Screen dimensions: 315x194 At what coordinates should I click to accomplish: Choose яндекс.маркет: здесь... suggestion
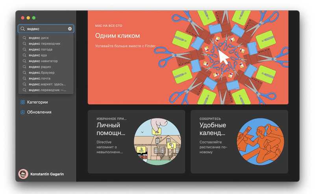[46, 84]
